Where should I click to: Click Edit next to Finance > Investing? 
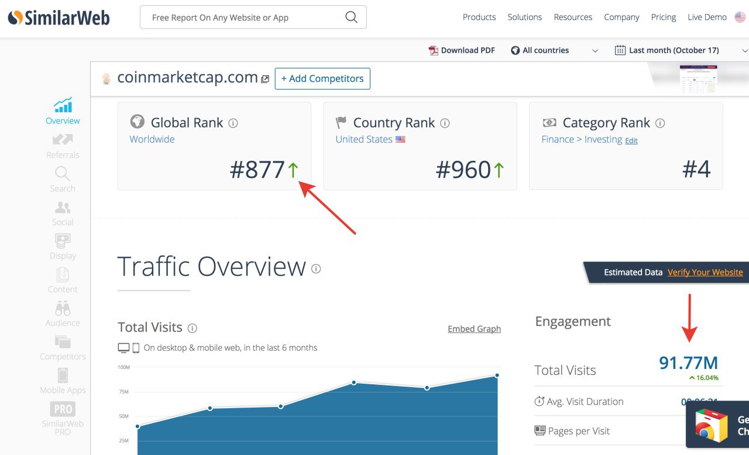(631, 141)
